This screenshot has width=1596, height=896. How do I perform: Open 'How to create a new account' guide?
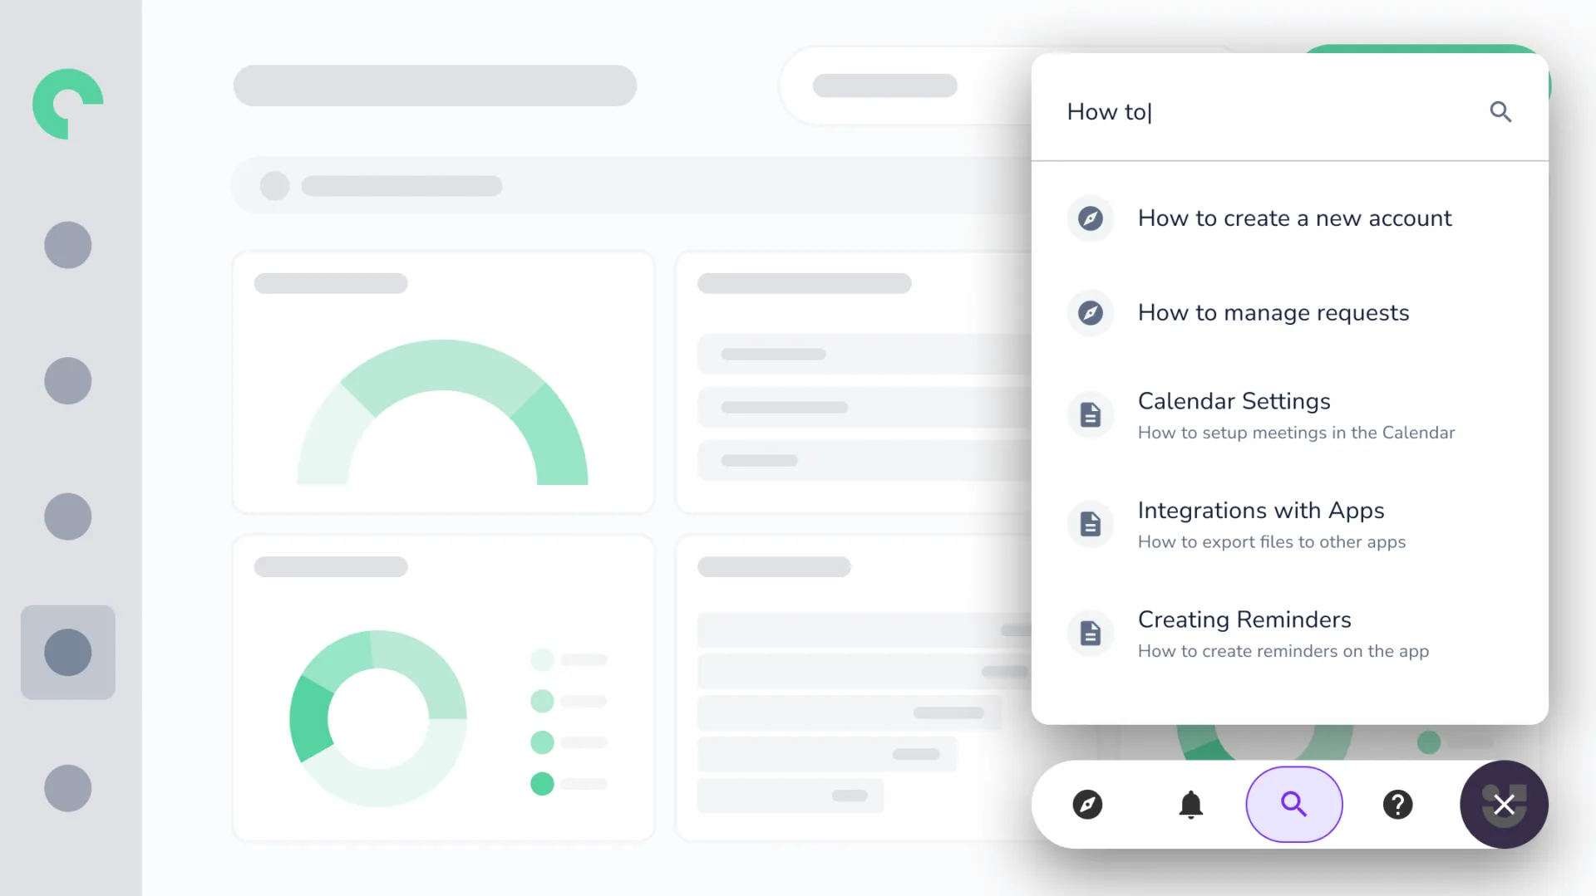[1293, 218]
